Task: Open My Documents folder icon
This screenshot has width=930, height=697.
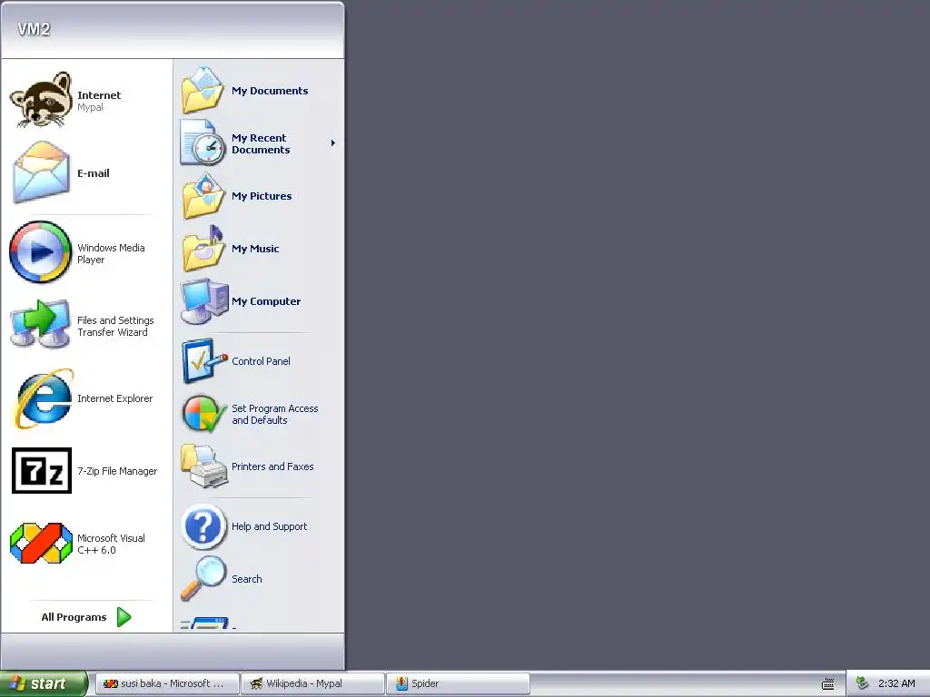Action: click(x=203, y=90)
